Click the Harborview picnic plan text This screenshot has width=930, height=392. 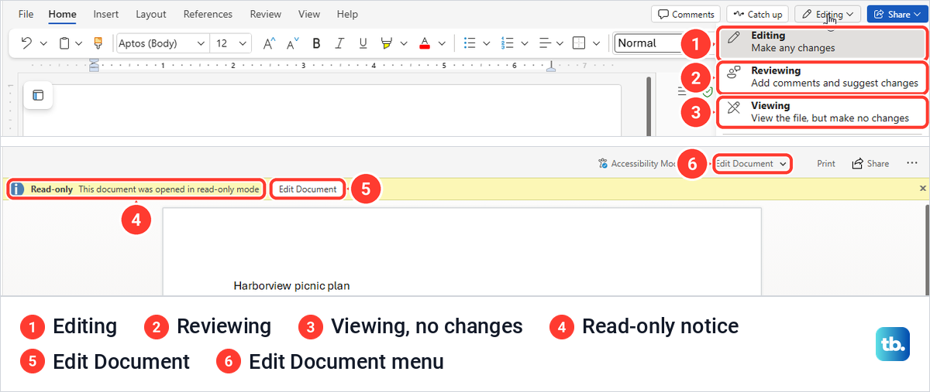(291, 286)
